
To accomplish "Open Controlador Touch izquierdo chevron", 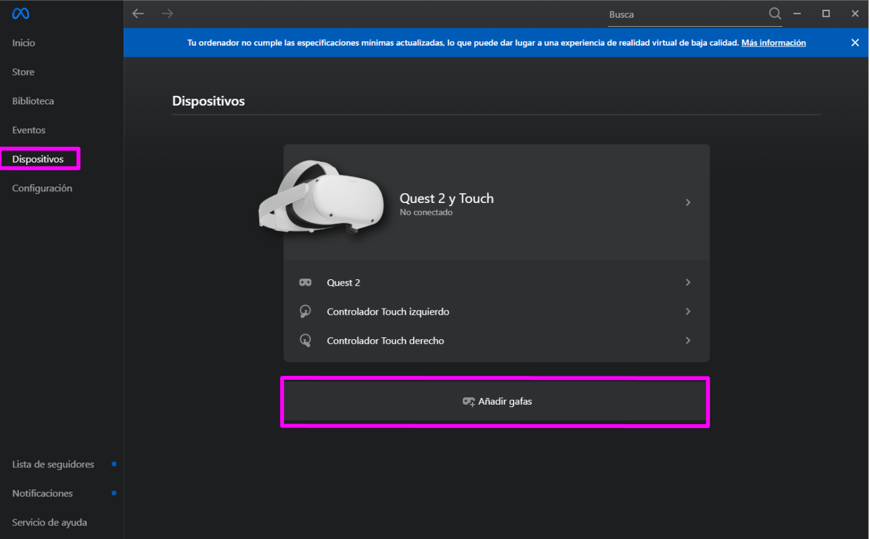I will [x=688, y=311].
